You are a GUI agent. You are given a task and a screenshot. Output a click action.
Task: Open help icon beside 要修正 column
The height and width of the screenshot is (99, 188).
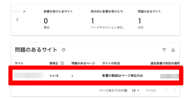pos(62,63)
